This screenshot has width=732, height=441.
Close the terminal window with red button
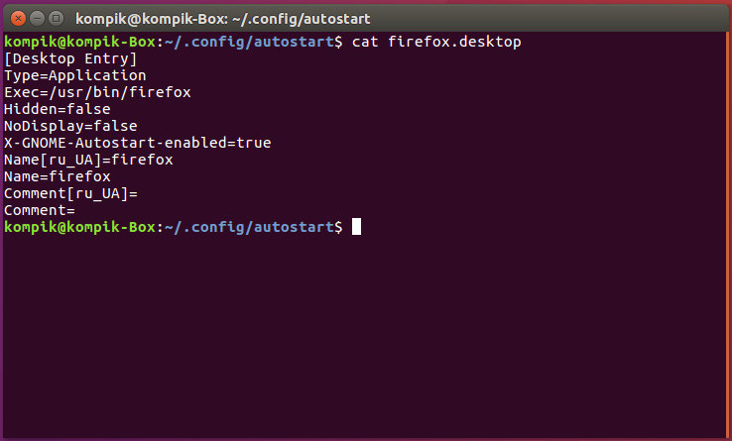tap(18, 19)
